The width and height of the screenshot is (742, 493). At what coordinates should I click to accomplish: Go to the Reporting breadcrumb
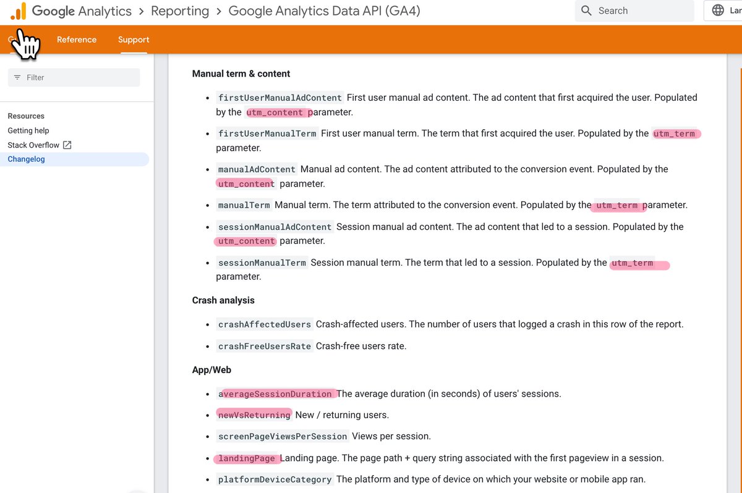pos(180,11)
